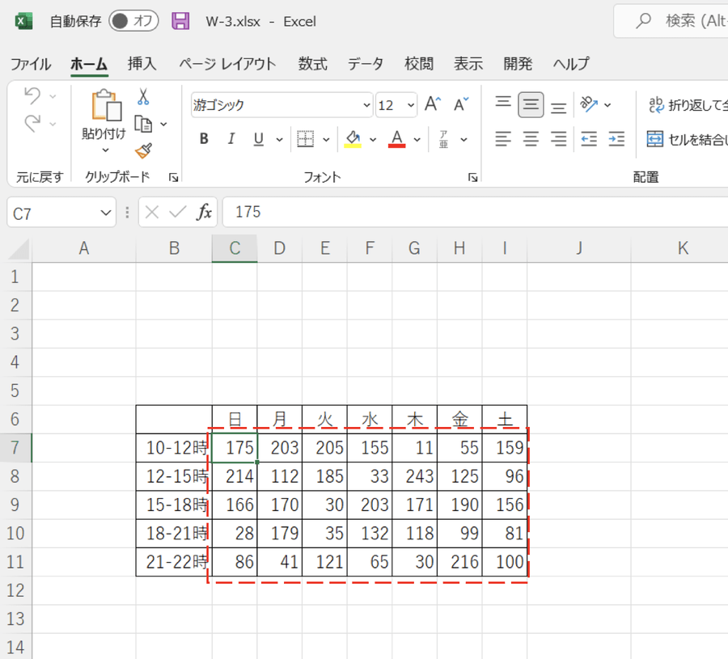Switch to the 数式 tab
Image resolution: width=728 pixels, height=659 pixels.
pyautogui.click(x=312, y=64)
